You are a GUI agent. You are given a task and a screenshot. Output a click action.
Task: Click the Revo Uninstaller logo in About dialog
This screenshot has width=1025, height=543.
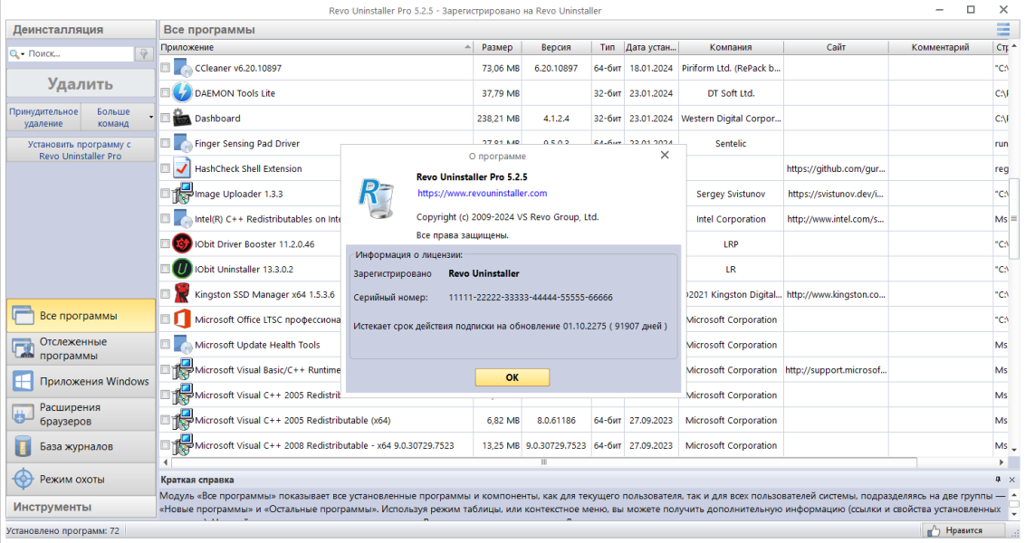[x=377, y=198]
